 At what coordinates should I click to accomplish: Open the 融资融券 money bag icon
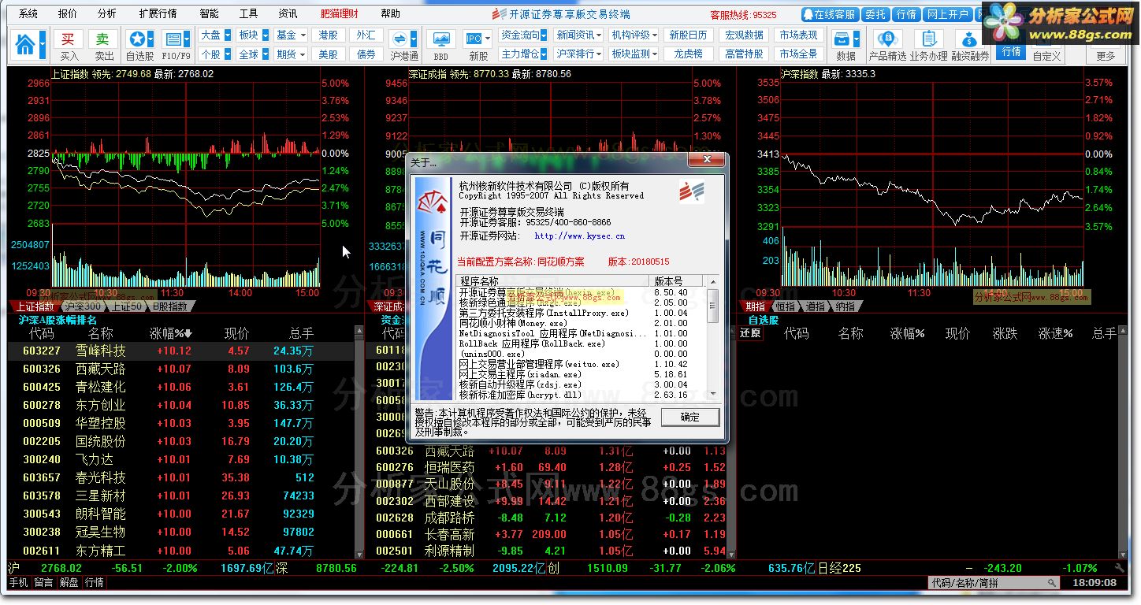pyautogui.click(x=970, y=39)
